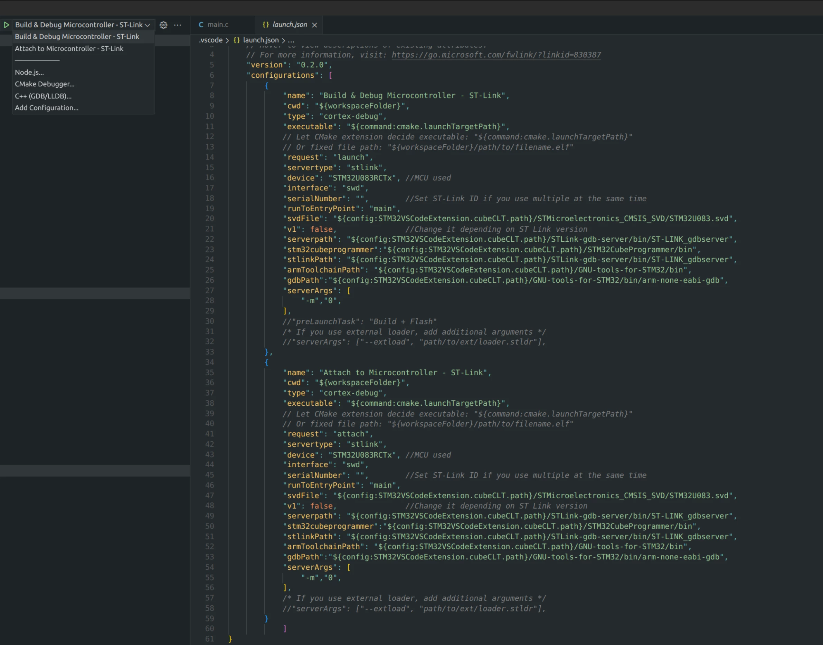The width and height of the screenshot is (823, 645).
Task: Open launch.json via the gear icon
Action: coord(163,25)
